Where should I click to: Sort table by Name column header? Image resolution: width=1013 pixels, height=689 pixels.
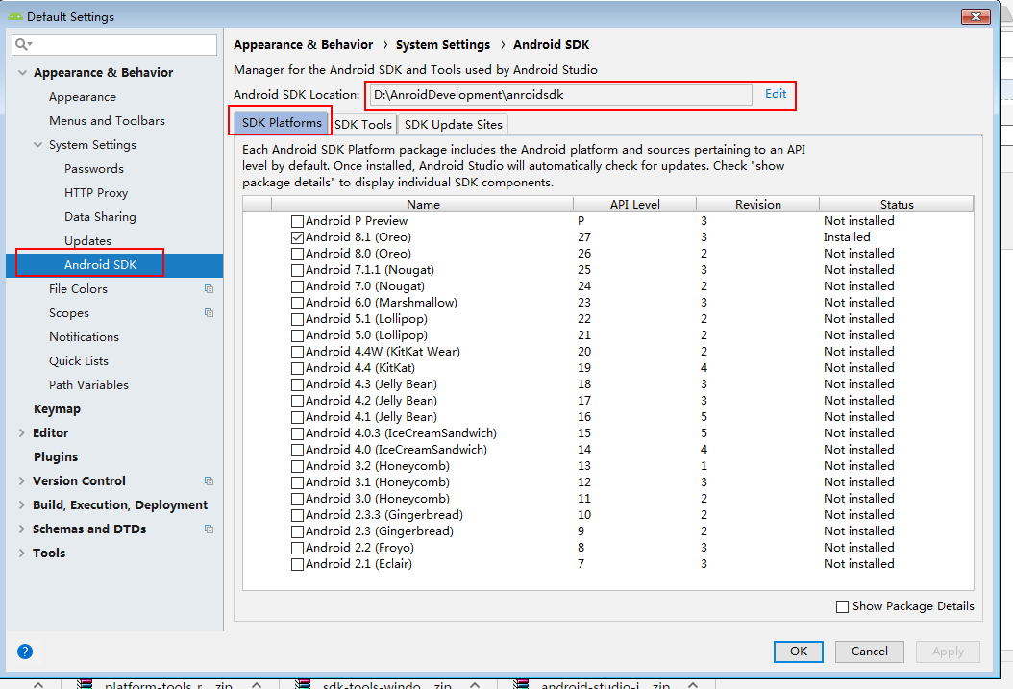point(423,204)
